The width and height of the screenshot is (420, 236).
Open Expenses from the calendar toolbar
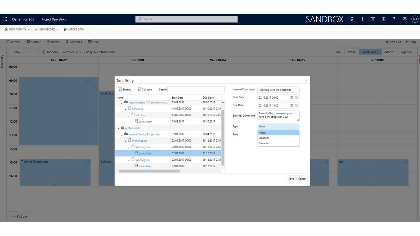(73, 42)
